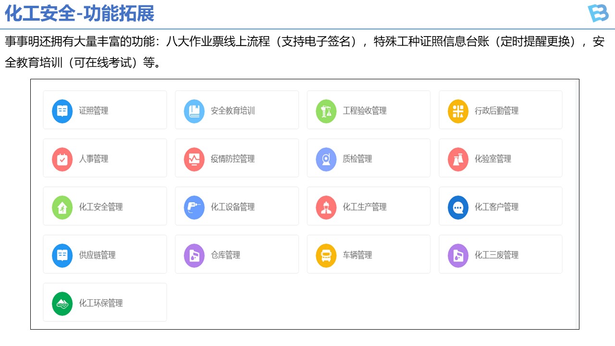Image resolution: width=615 pixels, height=346 pixels.
Task: Click the blue logo in top-right corner
Action: (x=598, y=13)
